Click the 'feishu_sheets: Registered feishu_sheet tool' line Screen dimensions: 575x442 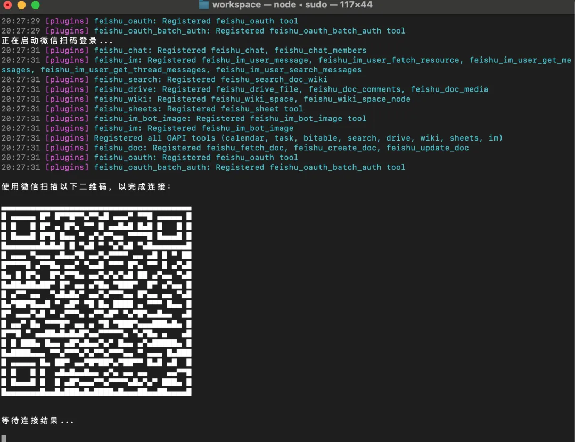click(152, 109)
